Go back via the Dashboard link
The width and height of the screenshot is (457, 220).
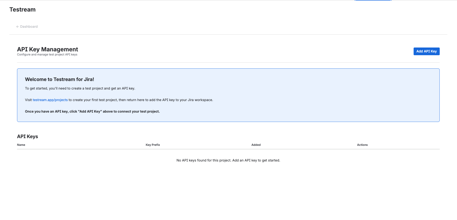27,27
